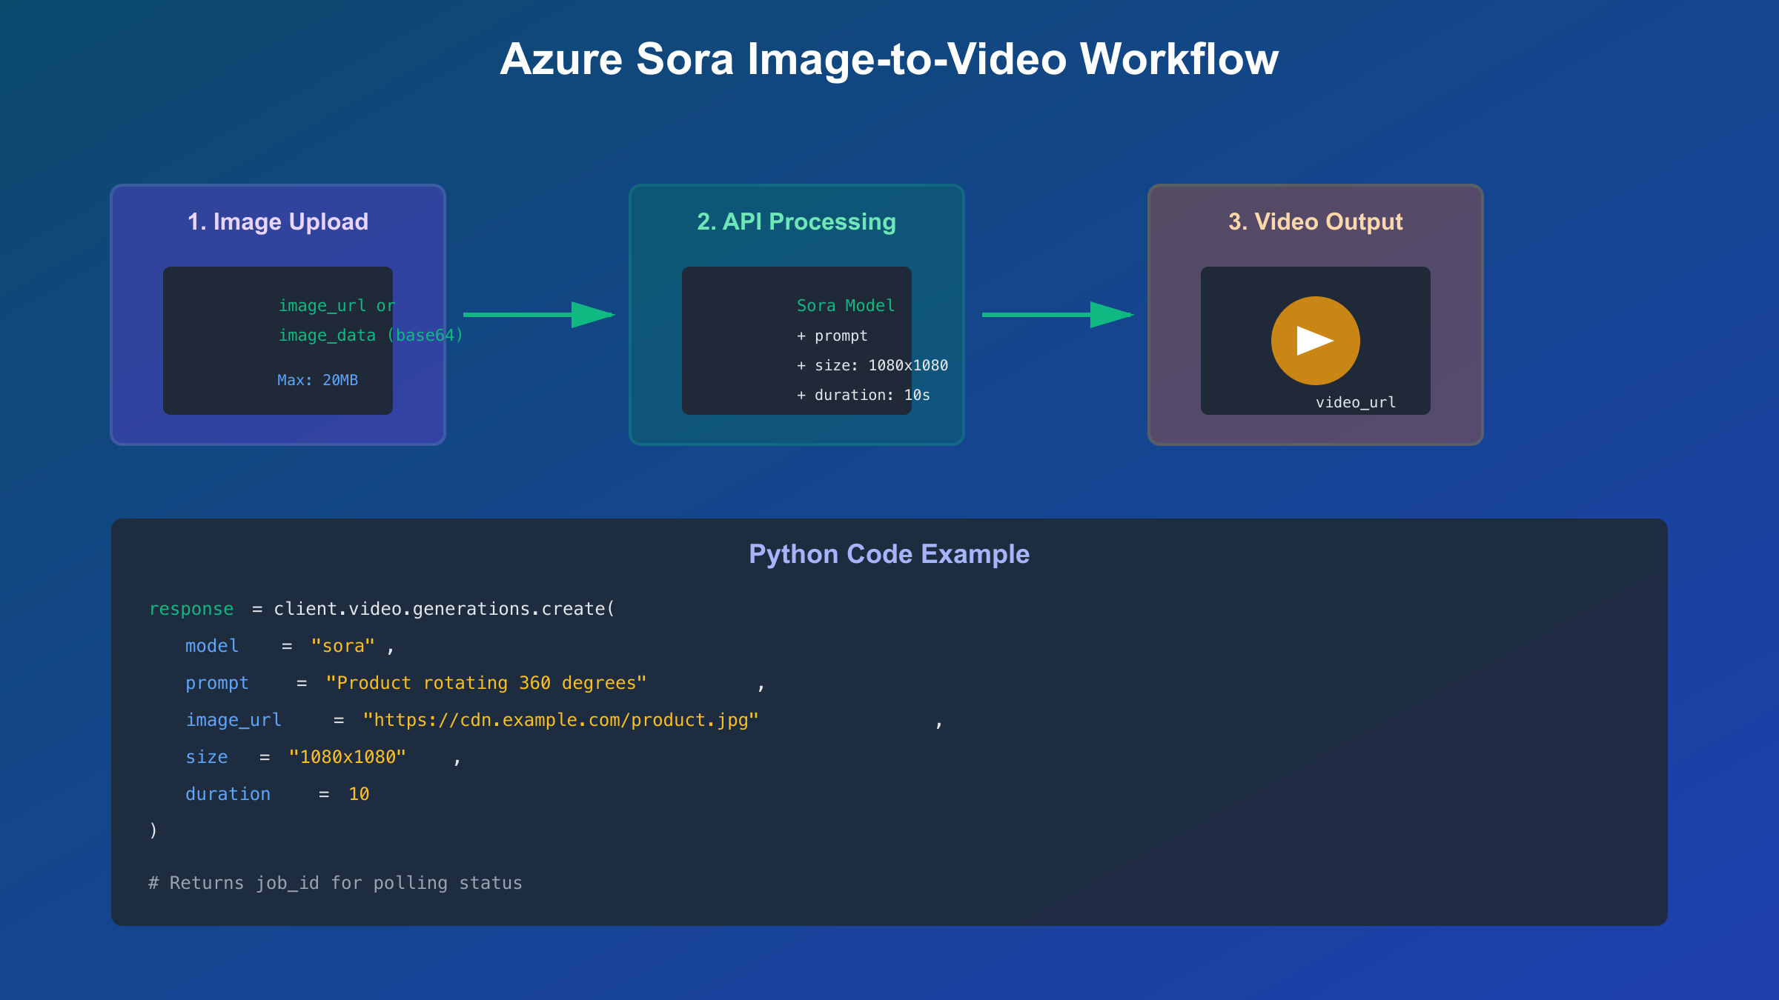Click the 'Max: 20MB' text
The width and height of the screenshot is (1779, 1000).
pyautogui.click(x=317, y=380)
